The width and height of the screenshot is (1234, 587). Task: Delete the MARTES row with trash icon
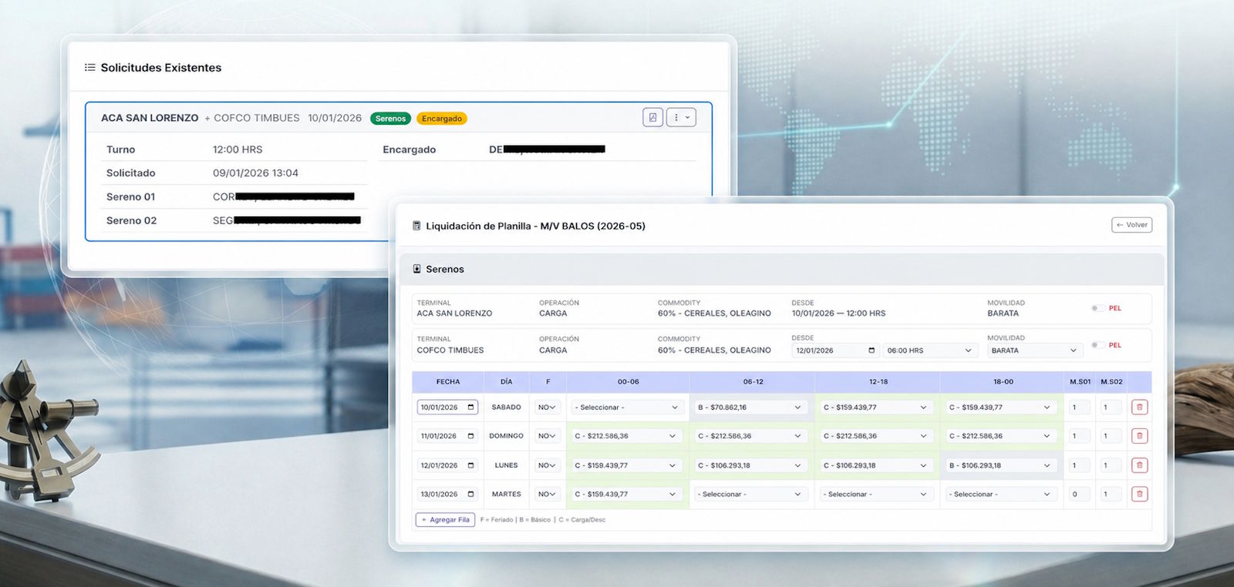click(x=1139, y=494)
